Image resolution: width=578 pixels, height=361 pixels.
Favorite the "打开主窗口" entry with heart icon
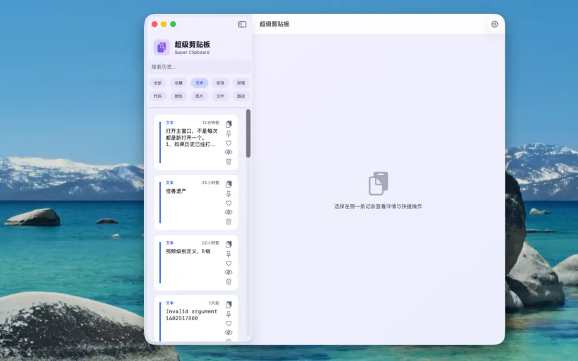click(x=229, y=143)
